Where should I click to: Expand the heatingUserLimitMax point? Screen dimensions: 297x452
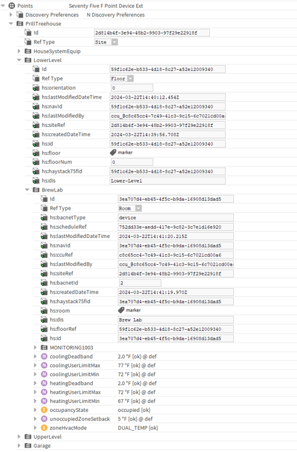[x=35, y=392]
